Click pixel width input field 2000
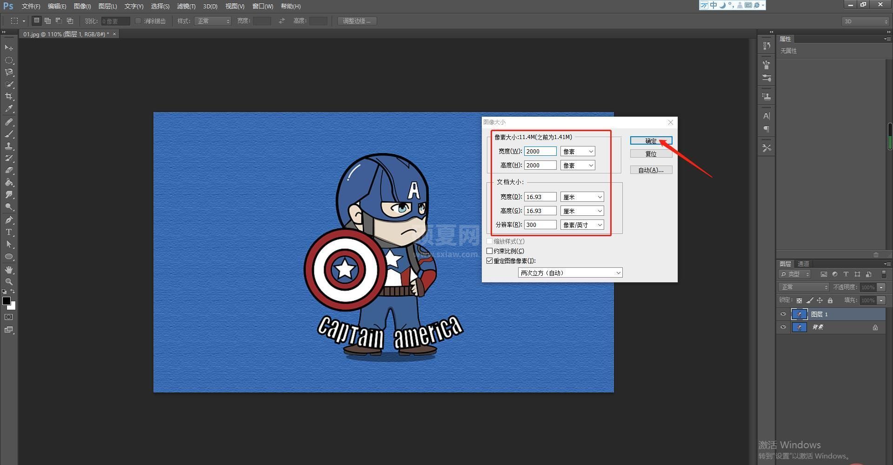This screenshot has height=465, width=893. click(540, 152)
